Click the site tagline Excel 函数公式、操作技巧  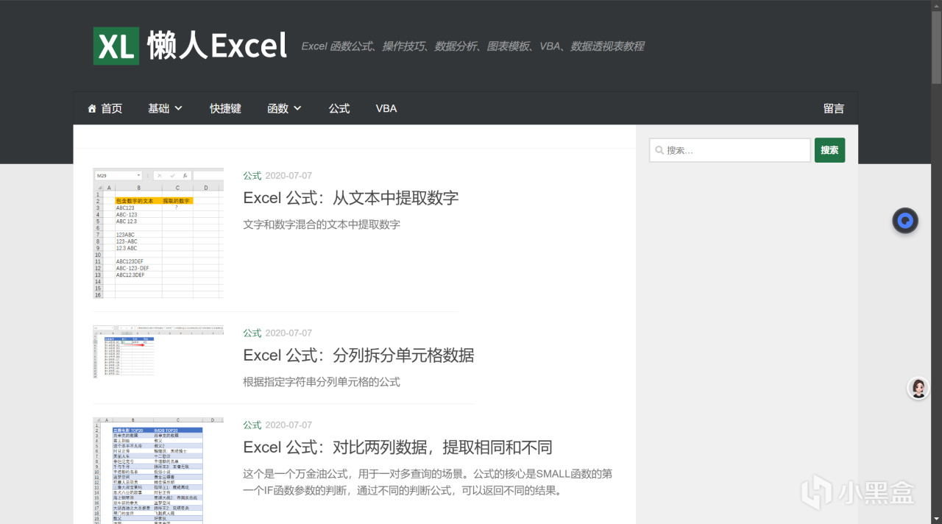(472, 46)
